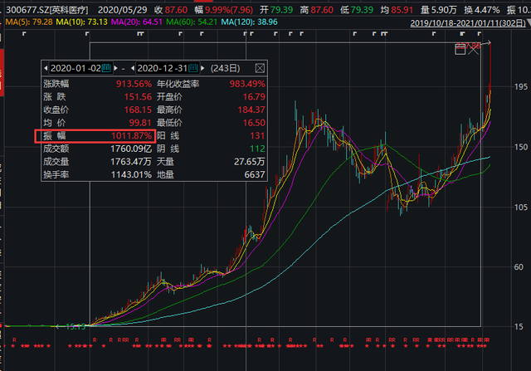Click the leftmost flag marker above the chart
The image size is (531, 371).
click(24, 33)
